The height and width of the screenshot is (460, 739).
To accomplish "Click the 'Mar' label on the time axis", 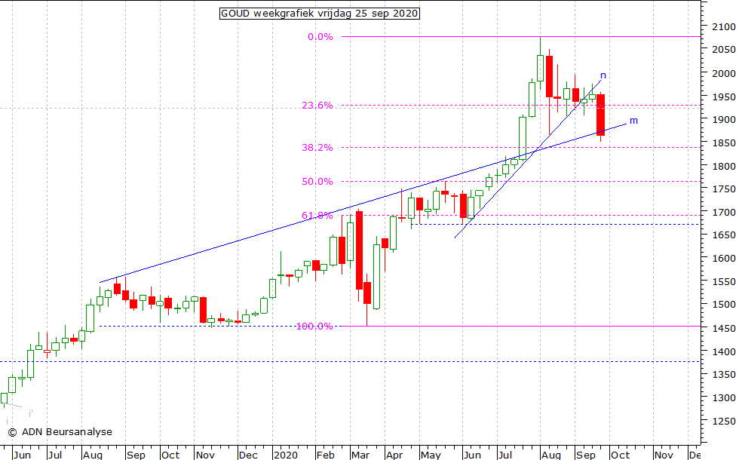I will click(x=360, y=455).
